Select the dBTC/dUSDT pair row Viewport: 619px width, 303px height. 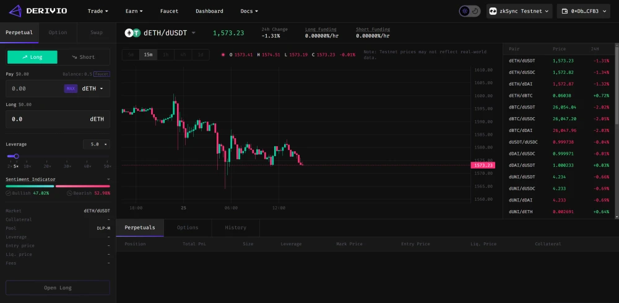click(x=558, y=107)
